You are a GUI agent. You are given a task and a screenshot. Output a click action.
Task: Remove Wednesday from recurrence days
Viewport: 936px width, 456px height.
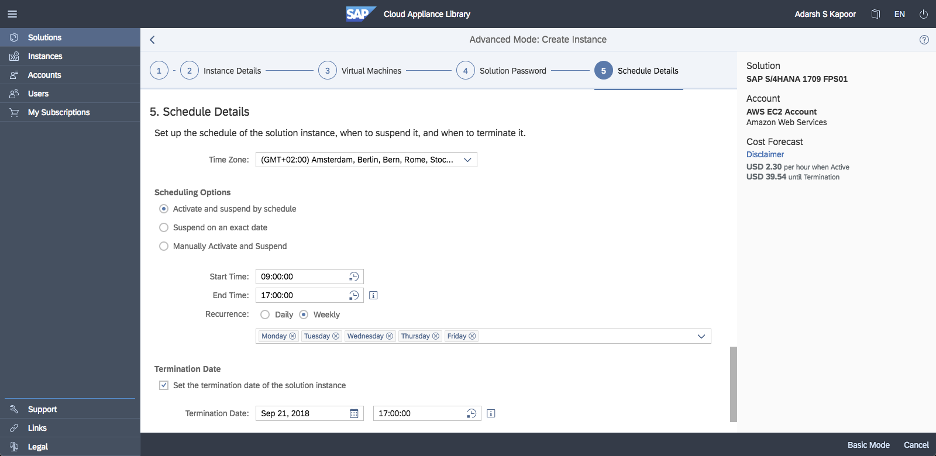pyautogui.click(x=390, y=336)
